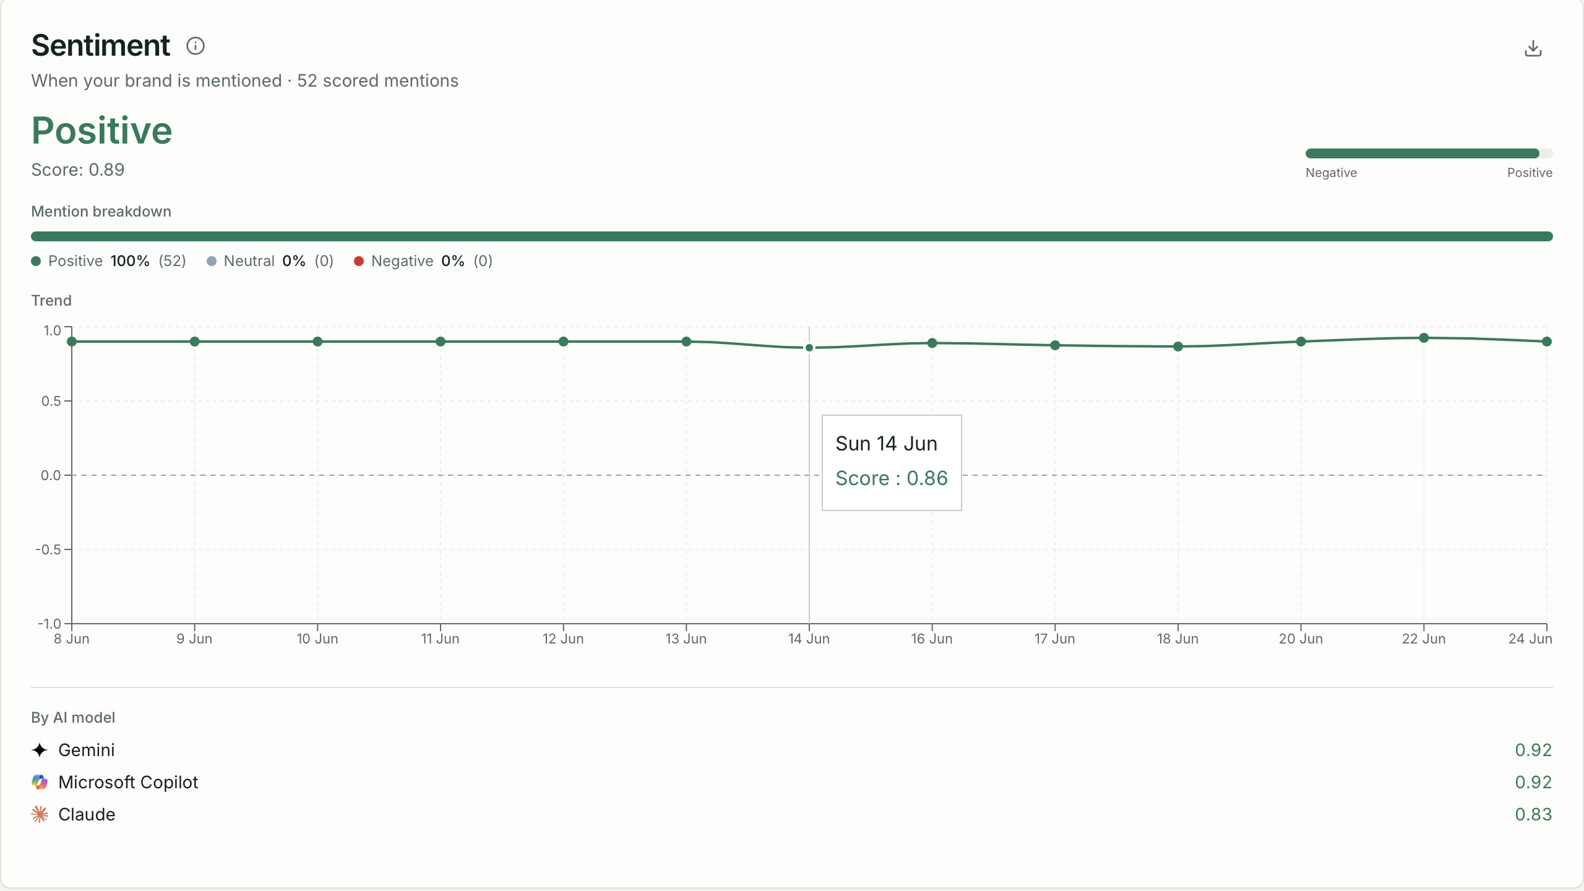Click the 0.5 y-axis label

point(51,401)
